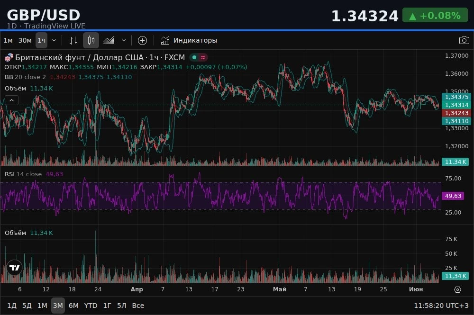
Task: Click the 75 K volume axis label
Action: (x=451, y=239)
